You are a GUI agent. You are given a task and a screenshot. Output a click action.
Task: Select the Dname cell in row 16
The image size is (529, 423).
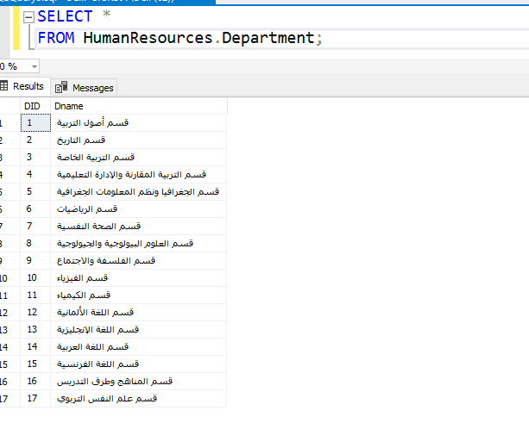[139, 382]
